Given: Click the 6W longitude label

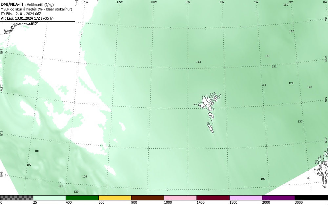Looking at the screenshot, I should click(x=222, y=2).
